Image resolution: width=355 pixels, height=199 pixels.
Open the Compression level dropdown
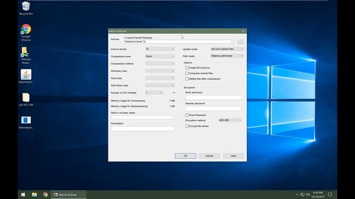click(x=160, y=56)
